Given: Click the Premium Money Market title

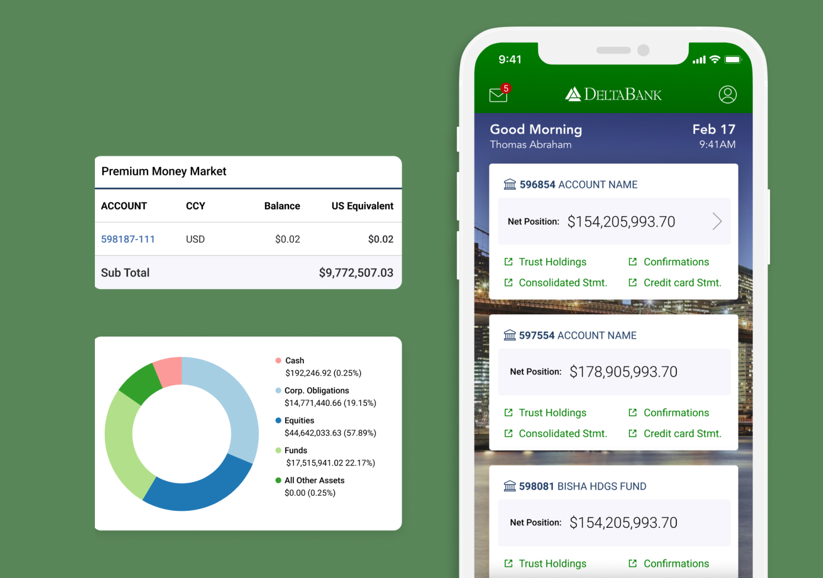Looking at the screenshot, I should [x=164, y=171].
